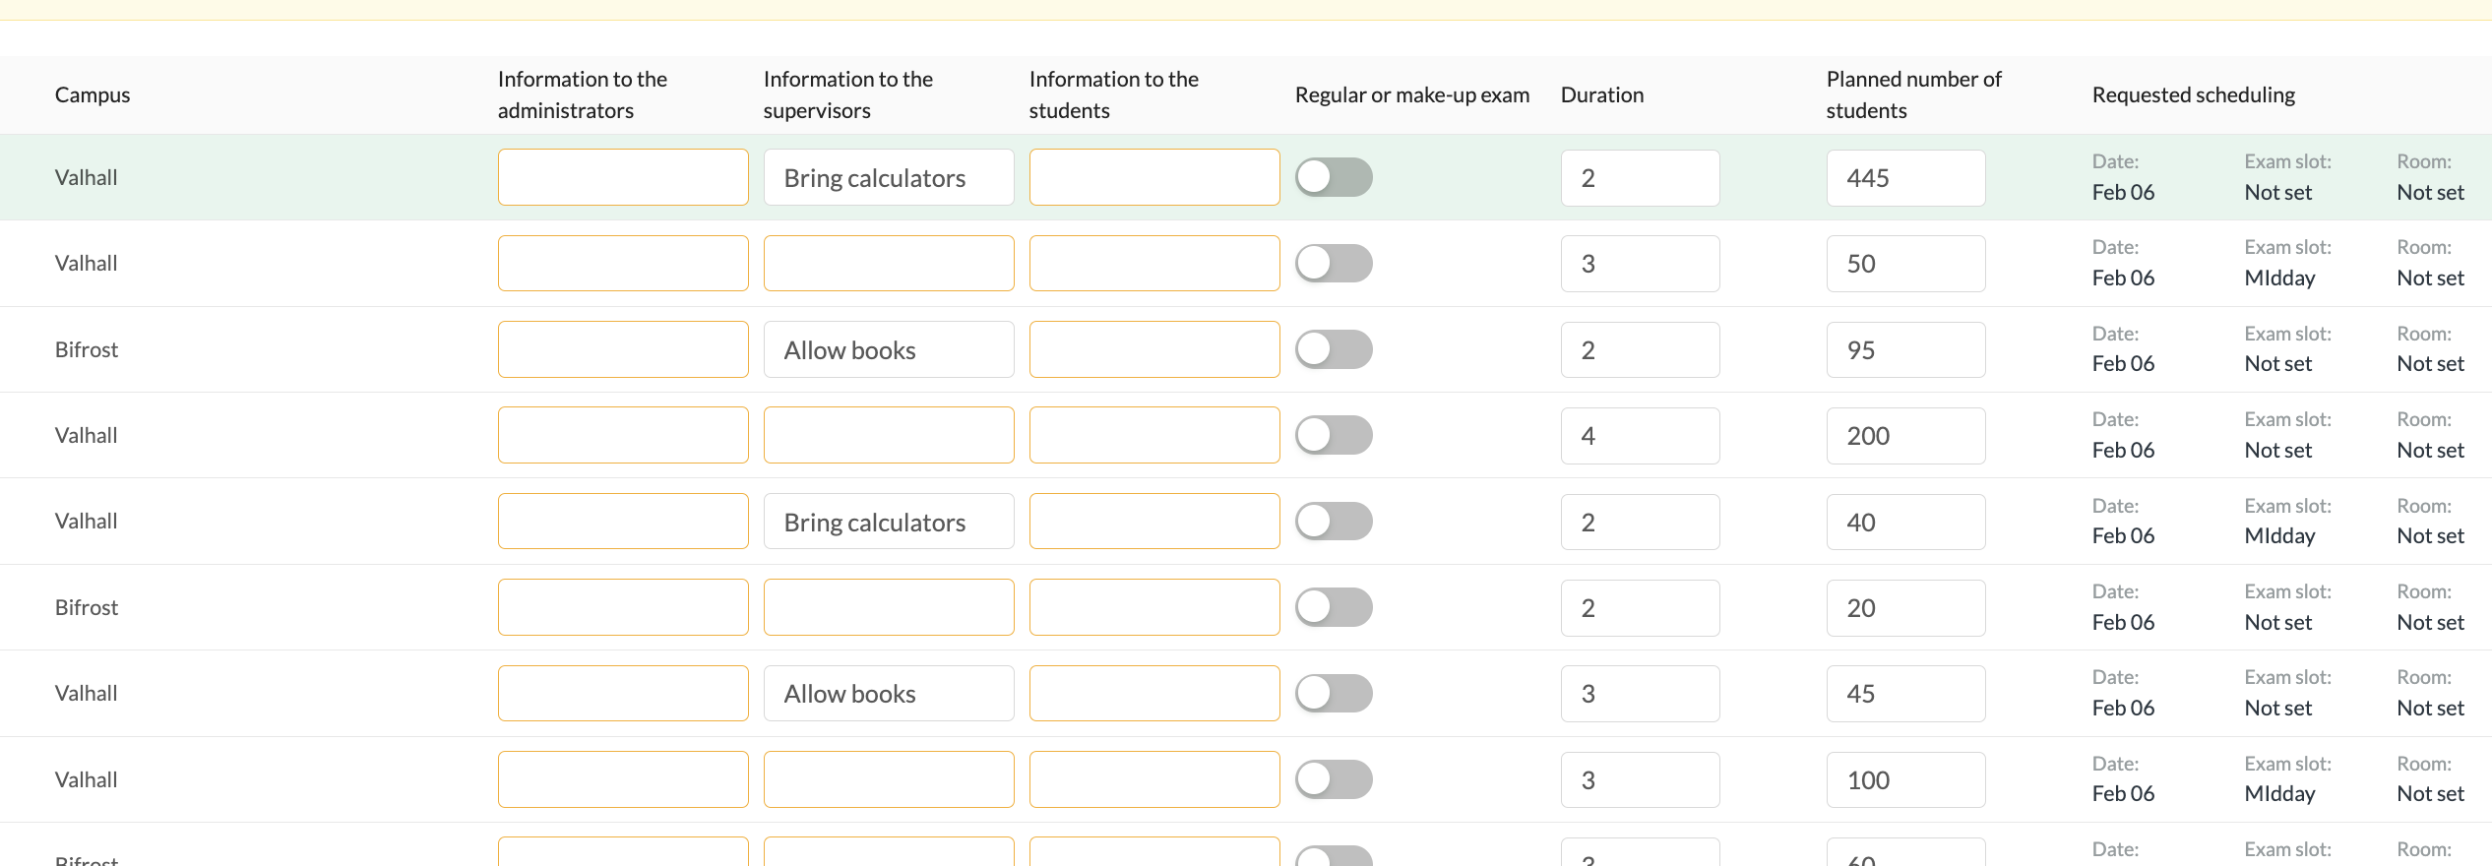Open requested date Feb 06 in first row
Image resolution: width=2492 pixels, height=866 pixels.
point(2123,192)
